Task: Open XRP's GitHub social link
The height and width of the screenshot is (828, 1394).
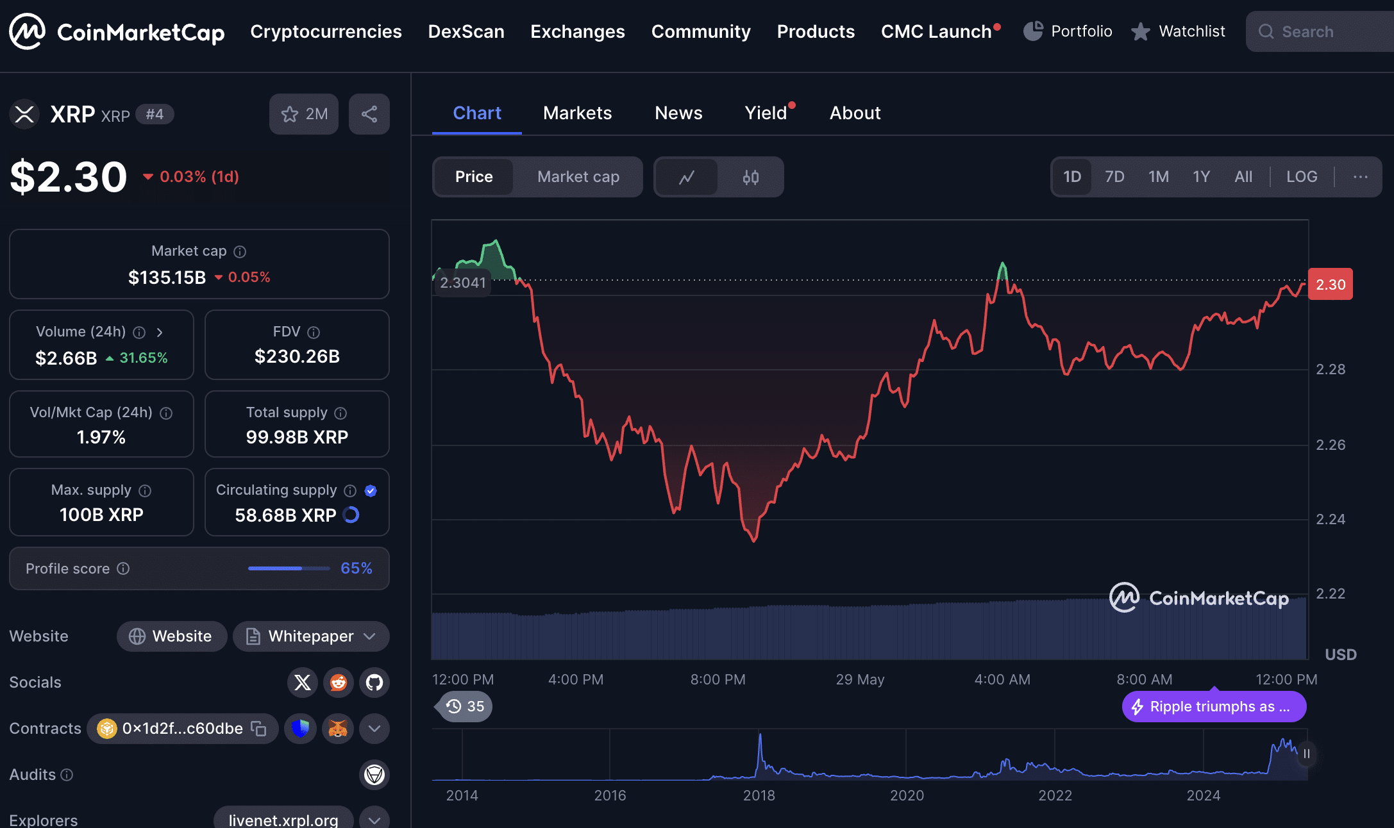Action: tap(374, 683)
